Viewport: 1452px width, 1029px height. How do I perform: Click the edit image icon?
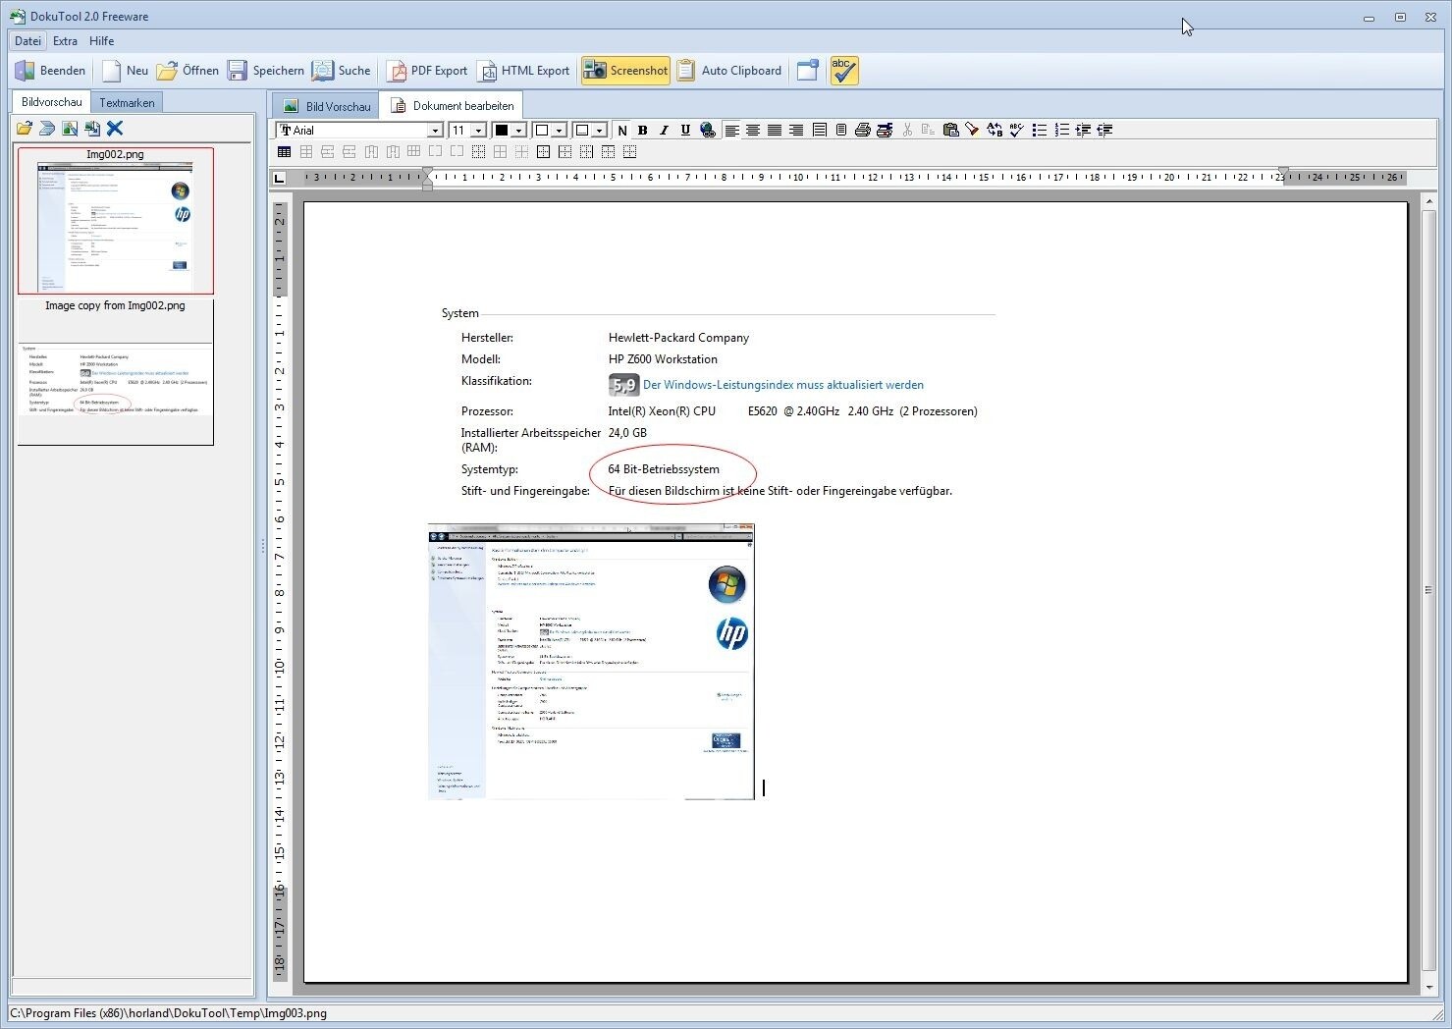point(70,129)
